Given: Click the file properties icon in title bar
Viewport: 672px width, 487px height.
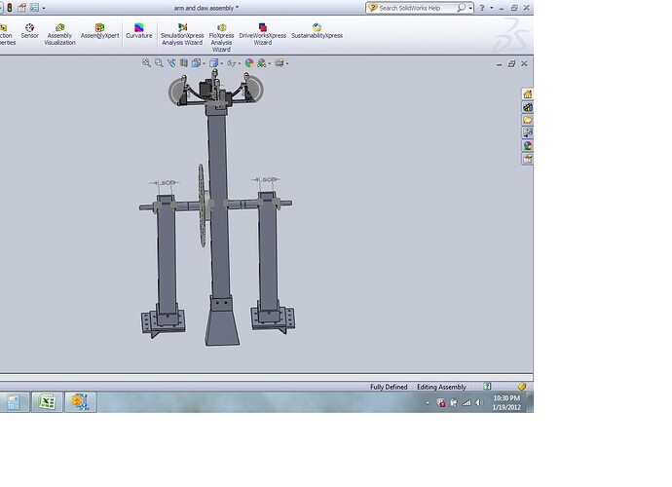Looking at the screenshot, I should pyautogui.click(x=21, y=8).
